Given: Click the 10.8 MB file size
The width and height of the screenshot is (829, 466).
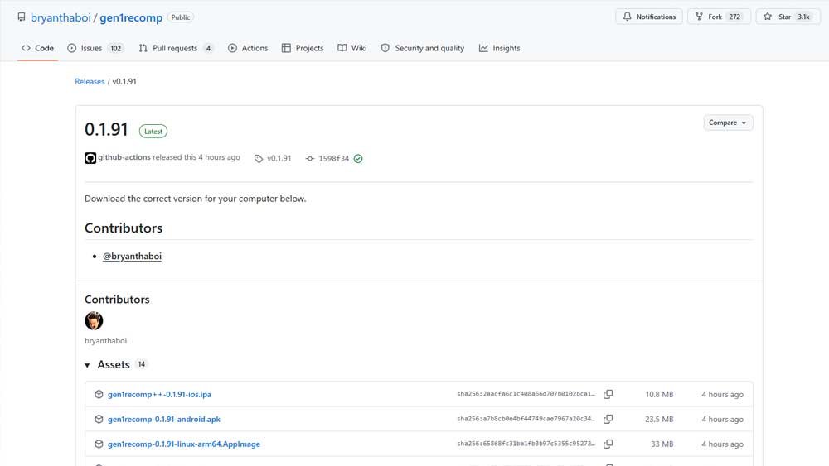Looking at the screenshot, I should click(x=659, y=394).
